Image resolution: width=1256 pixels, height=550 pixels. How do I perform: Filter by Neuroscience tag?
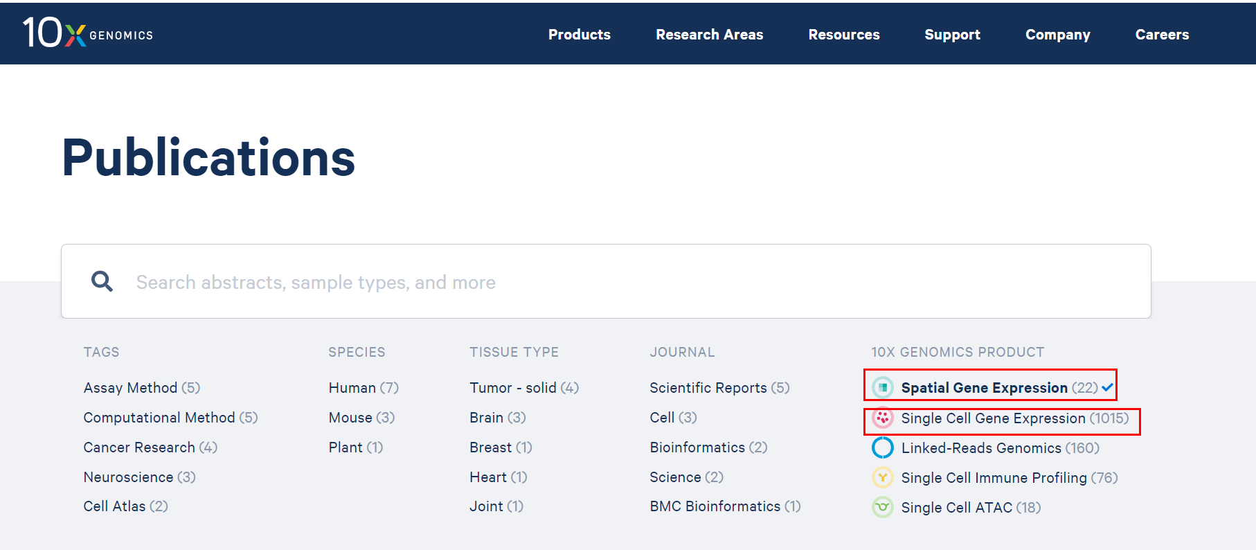click(139, 477)
